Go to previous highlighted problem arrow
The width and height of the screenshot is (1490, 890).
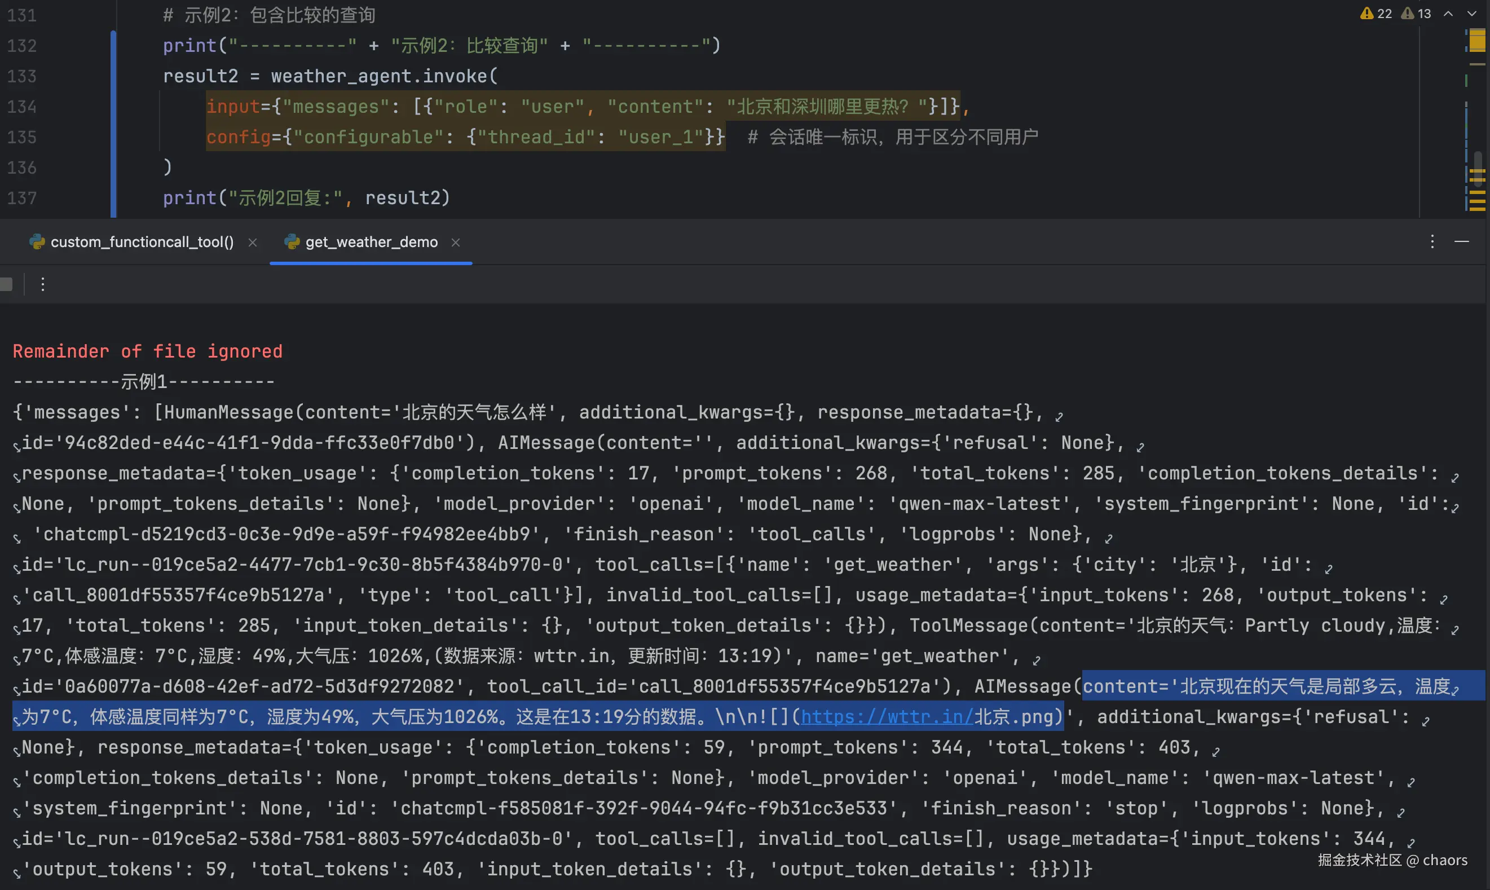tap(1448, 13)
